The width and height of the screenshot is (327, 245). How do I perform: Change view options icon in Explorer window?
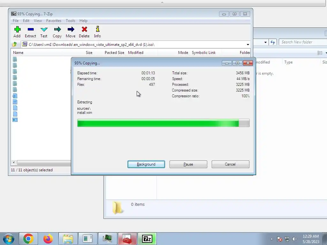click(320, 53)
